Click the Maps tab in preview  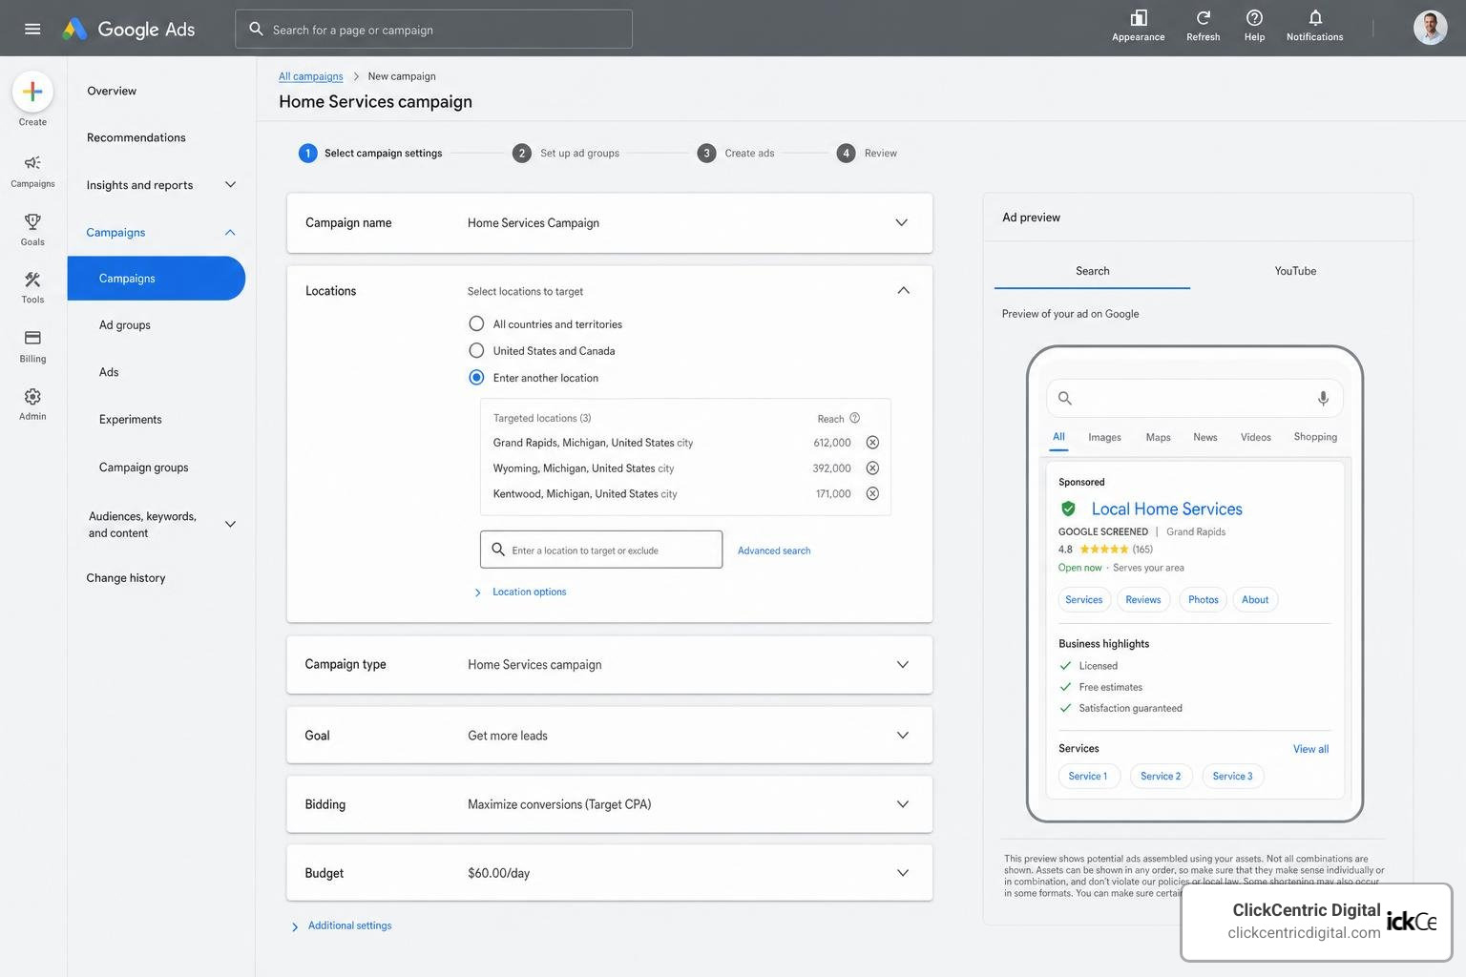click(x=1158, y=437)
